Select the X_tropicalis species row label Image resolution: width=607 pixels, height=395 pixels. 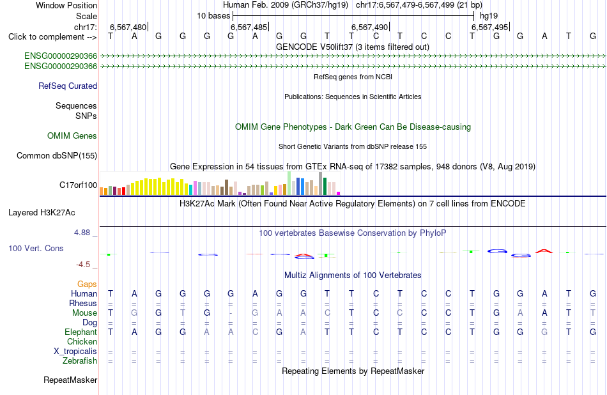point(75,352)
